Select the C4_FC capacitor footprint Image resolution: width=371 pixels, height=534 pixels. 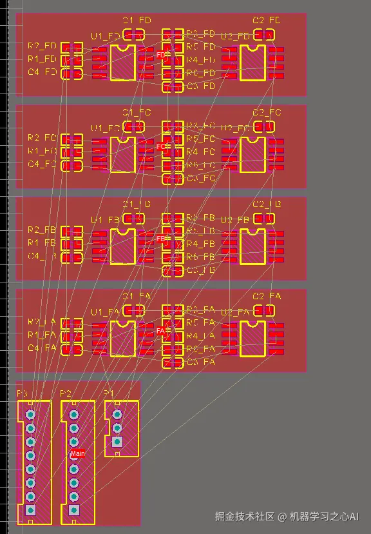[x=71, y=166]
